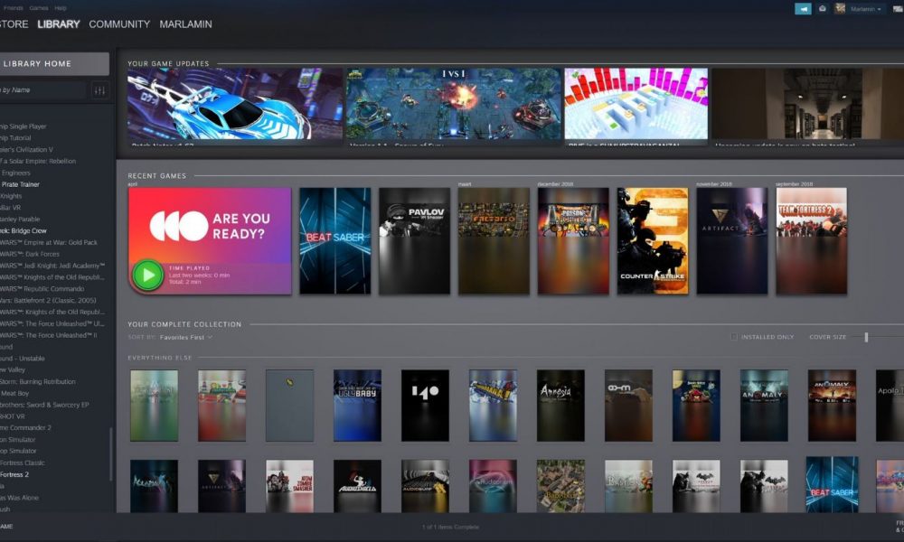Open the colorful bar-chart update card
This screenshot has height=542, width=904.
[636, 107]
